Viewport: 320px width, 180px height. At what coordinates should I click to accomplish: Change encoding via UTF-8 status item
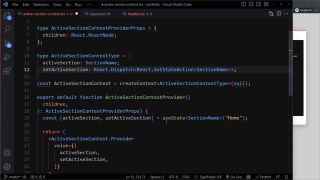tap(173, 177)
